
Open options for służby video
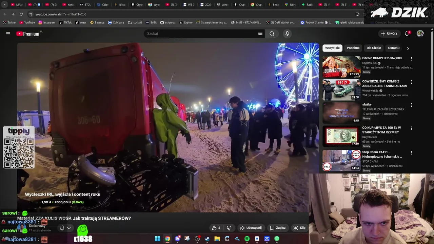coord(412,105)
